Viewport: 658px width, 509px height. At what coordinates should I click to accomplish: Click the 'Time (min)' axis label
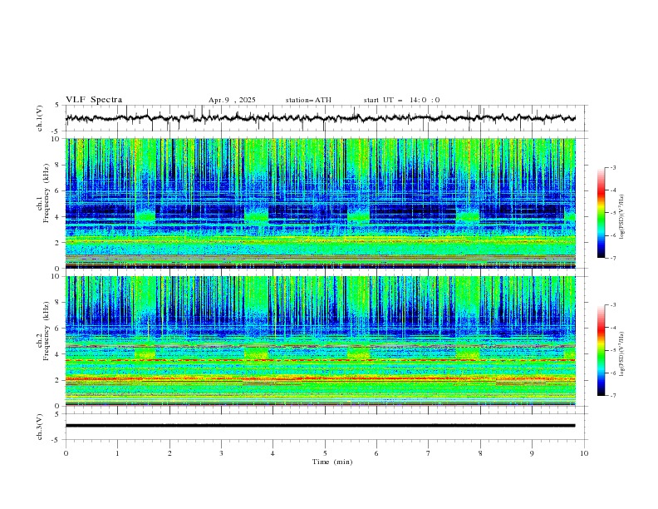click(x=332, y=462)
